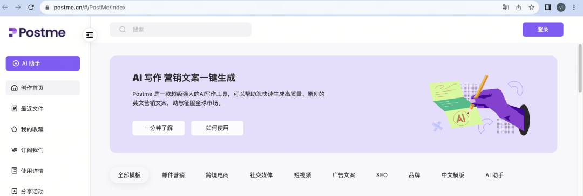Click the Postme logo
The width and height of the screenshot is (583, 196).
point(37,33)
